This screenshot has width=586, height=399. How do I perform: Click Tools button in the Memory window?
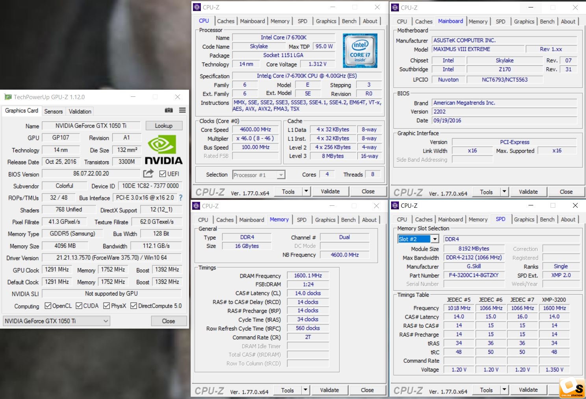click(287, 390)
